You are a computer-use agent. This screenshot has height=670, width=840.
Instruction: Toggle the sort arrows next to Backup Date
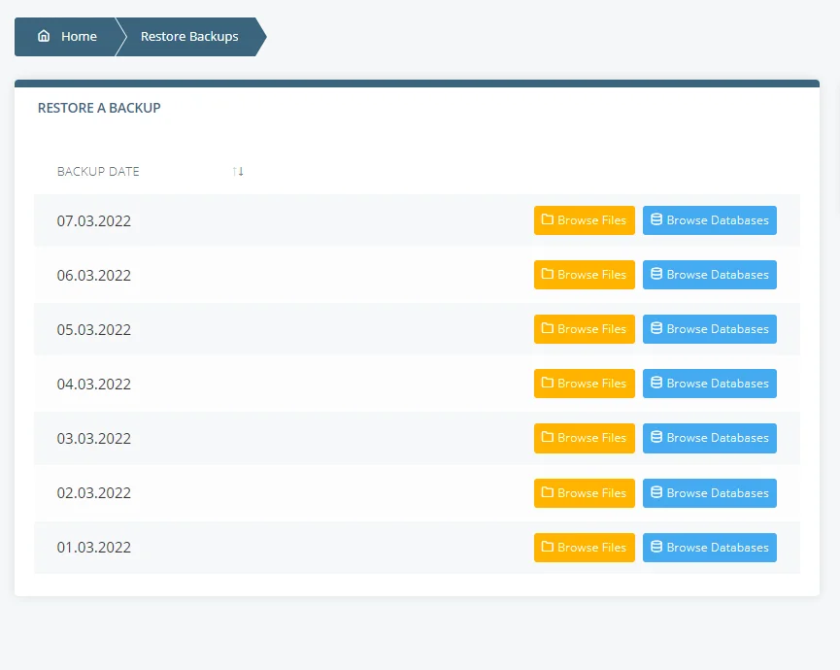239,171
